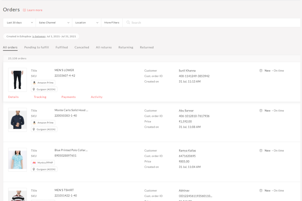Open the More Filters options
Viewport: 302px width, 201px height.
[x=112, y=22]
